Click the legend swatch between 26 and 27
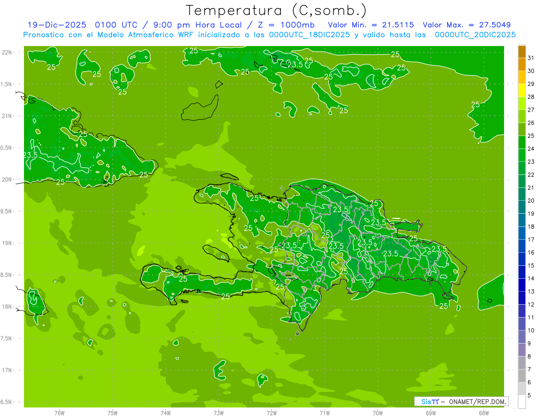 (x=522, y=116)
